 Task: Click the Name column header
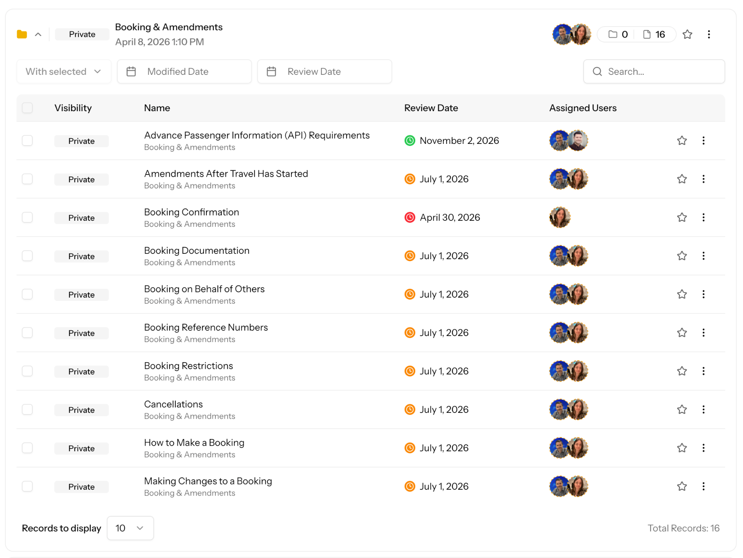157,108
